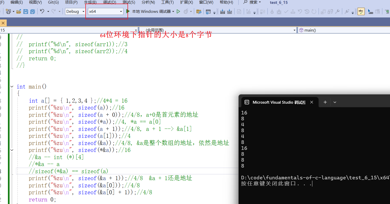
Task: Click the console app icon in terminal tab
Action: click(x=247, y=102)
